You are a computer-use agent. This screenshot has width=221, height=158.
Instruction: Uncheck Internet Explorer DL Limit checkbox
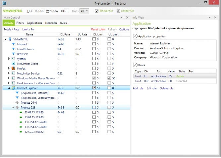(x=94, y=88)
